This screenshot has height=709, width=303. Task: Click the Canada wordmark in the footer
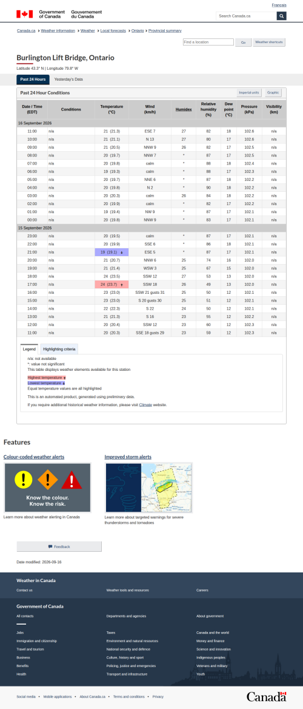coord(267,696)
